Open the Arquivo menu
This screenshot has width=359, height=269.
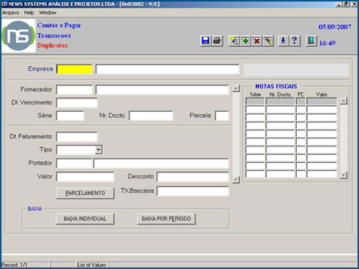pos(10,12)
